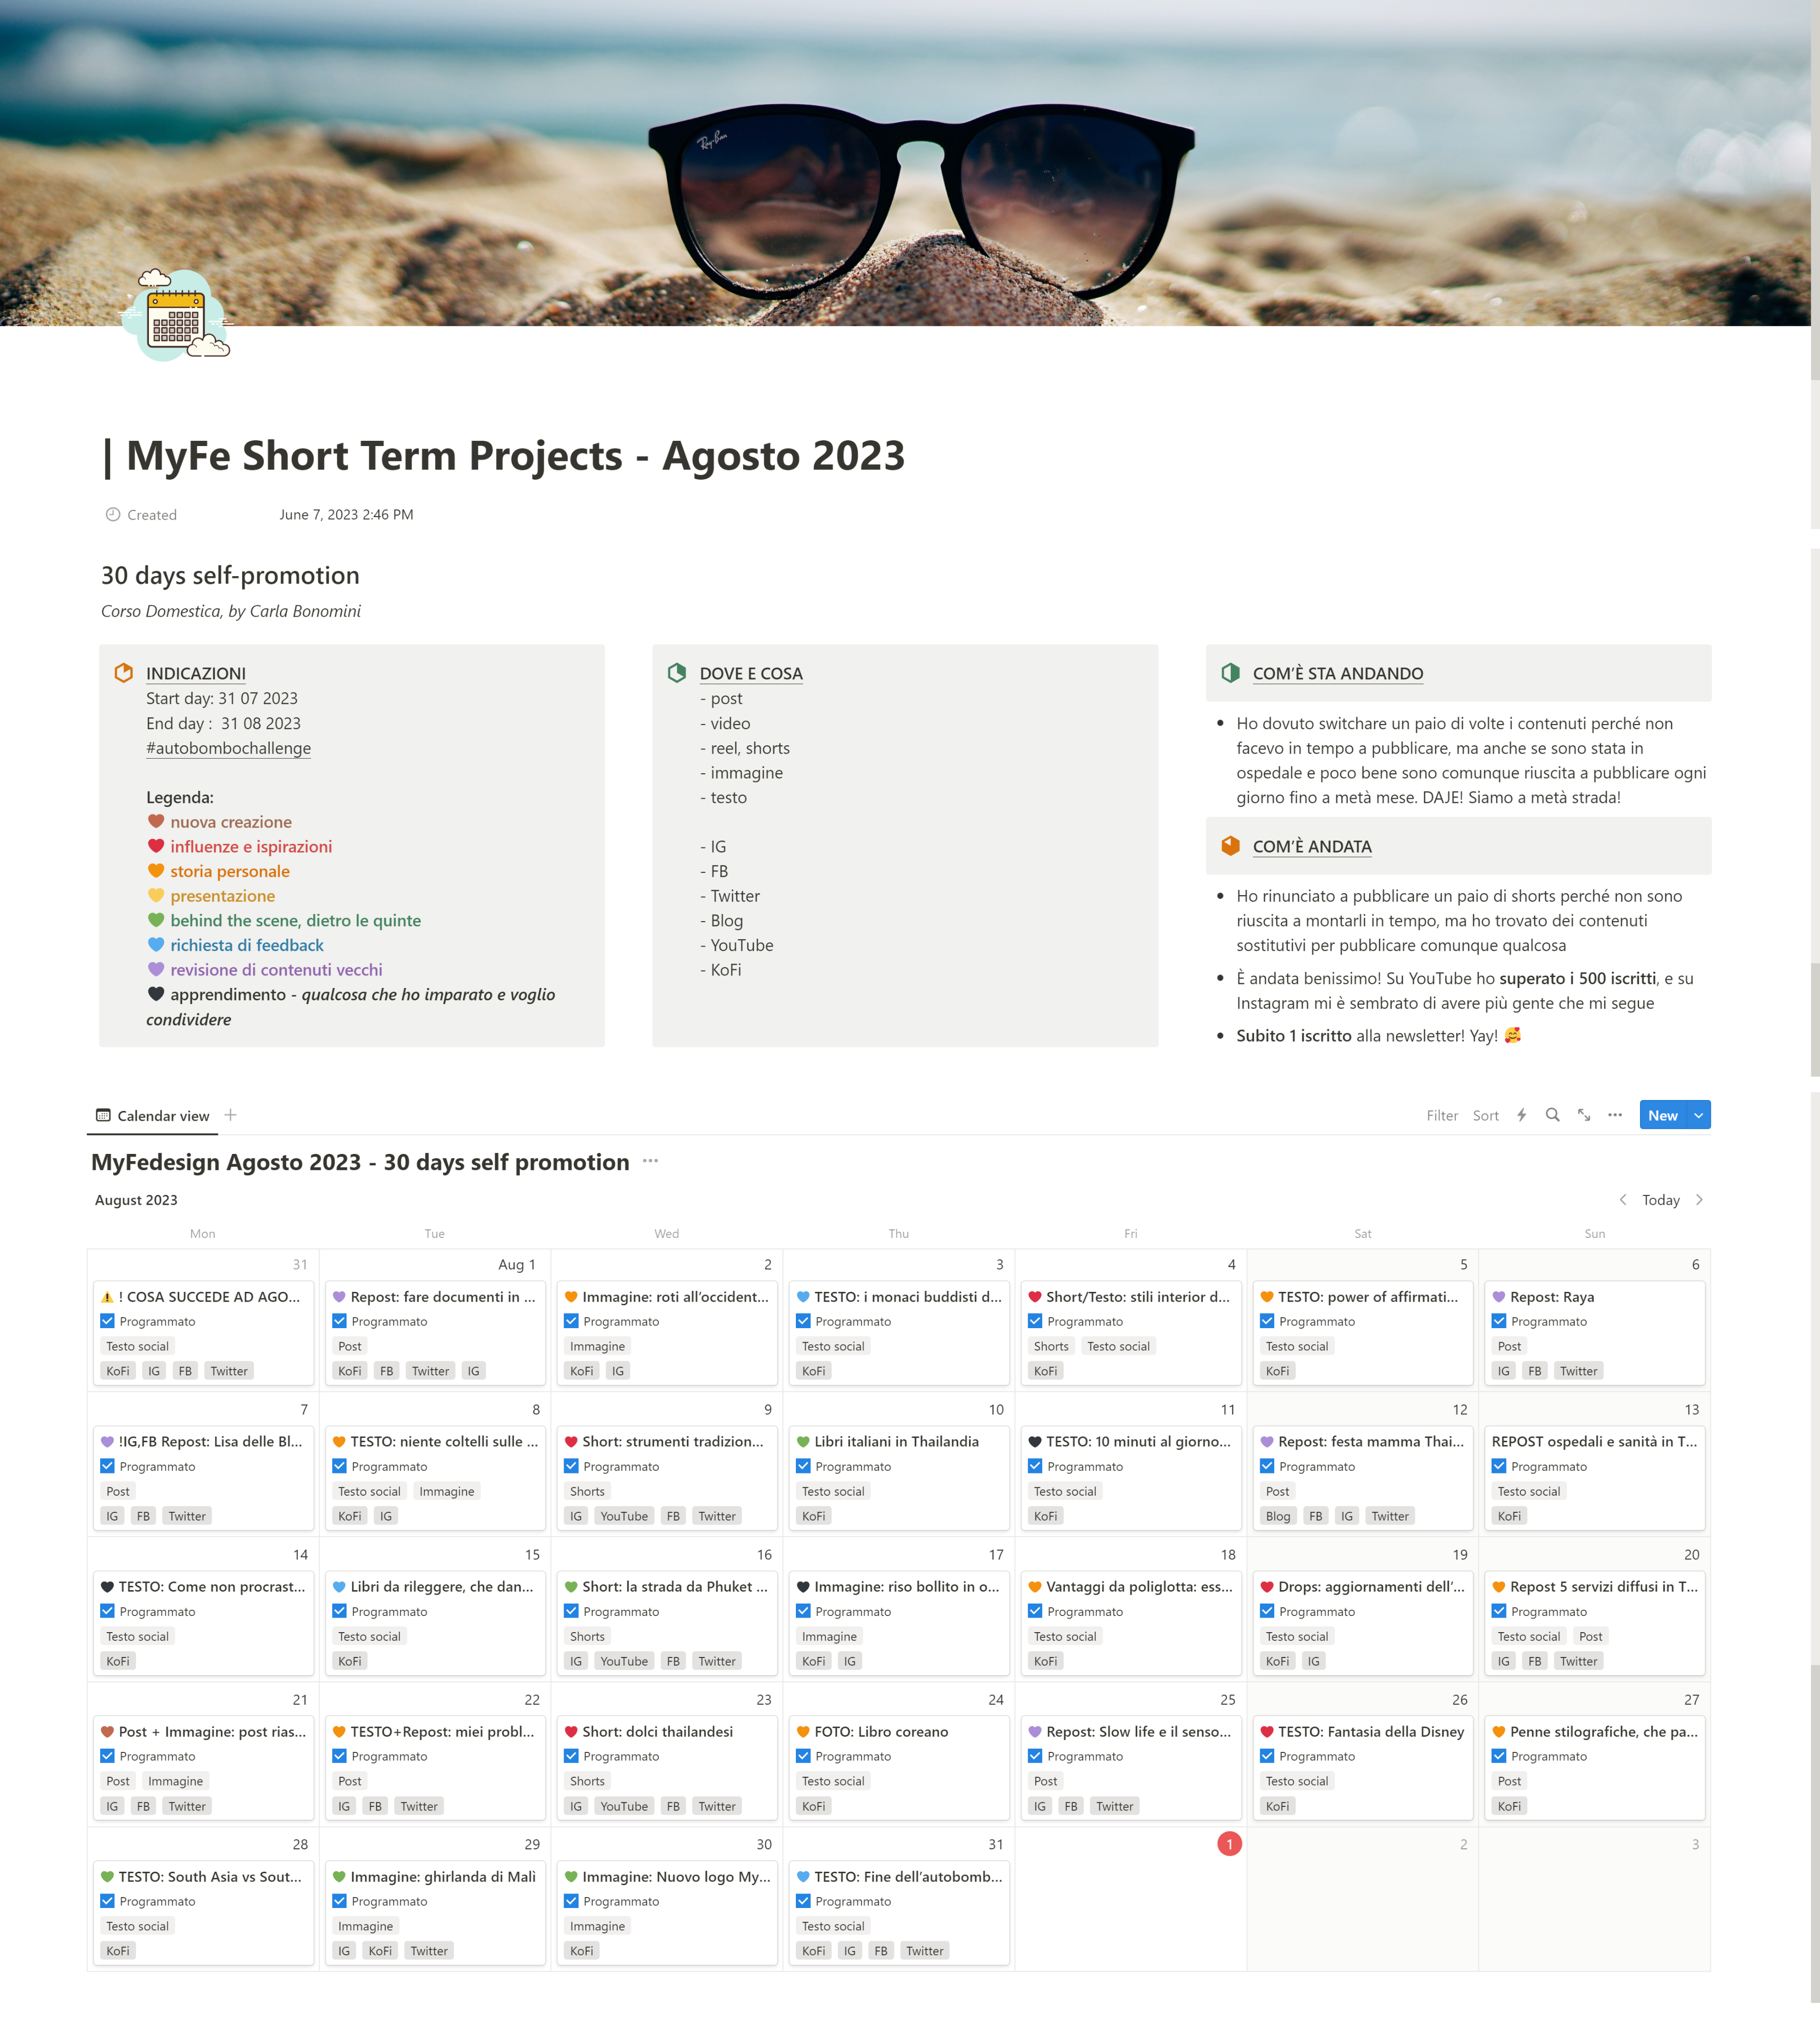This screenshot has width=1820, height=2020.
Task: Click the DOVE E COSA heading link
Action: pos(751,674)
